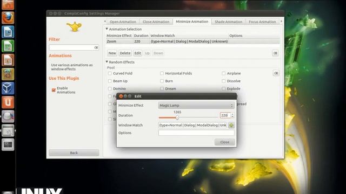Check the Dissolve effect

click(223, 81)
